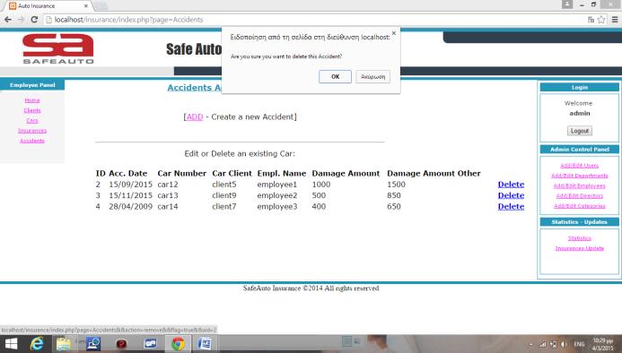The width and height of the screenshot is (622, 353).
Task: Click the employee3 cell
Action: pos(276,206)
